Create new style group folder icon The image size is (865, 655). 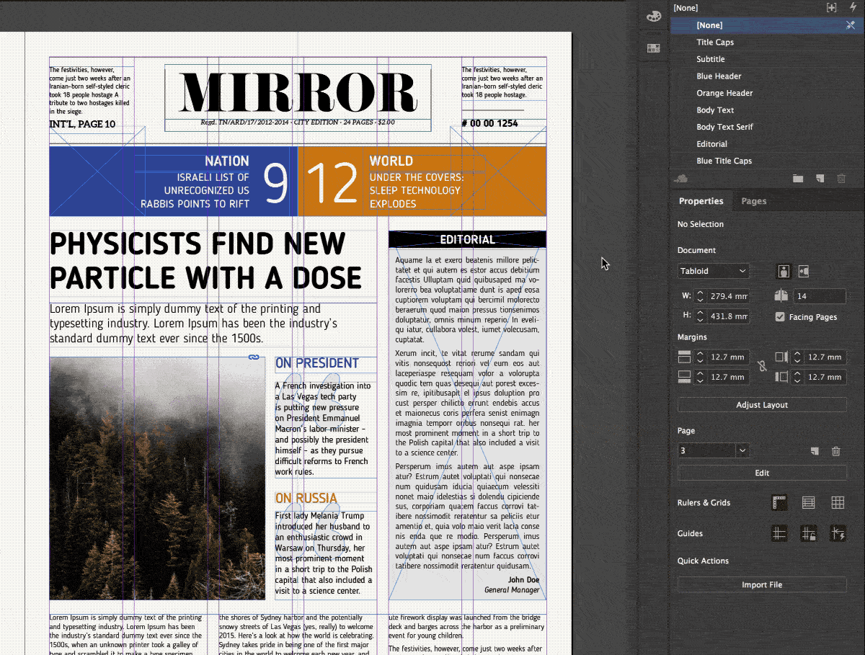pyautogui.click(x=798, y=179)
